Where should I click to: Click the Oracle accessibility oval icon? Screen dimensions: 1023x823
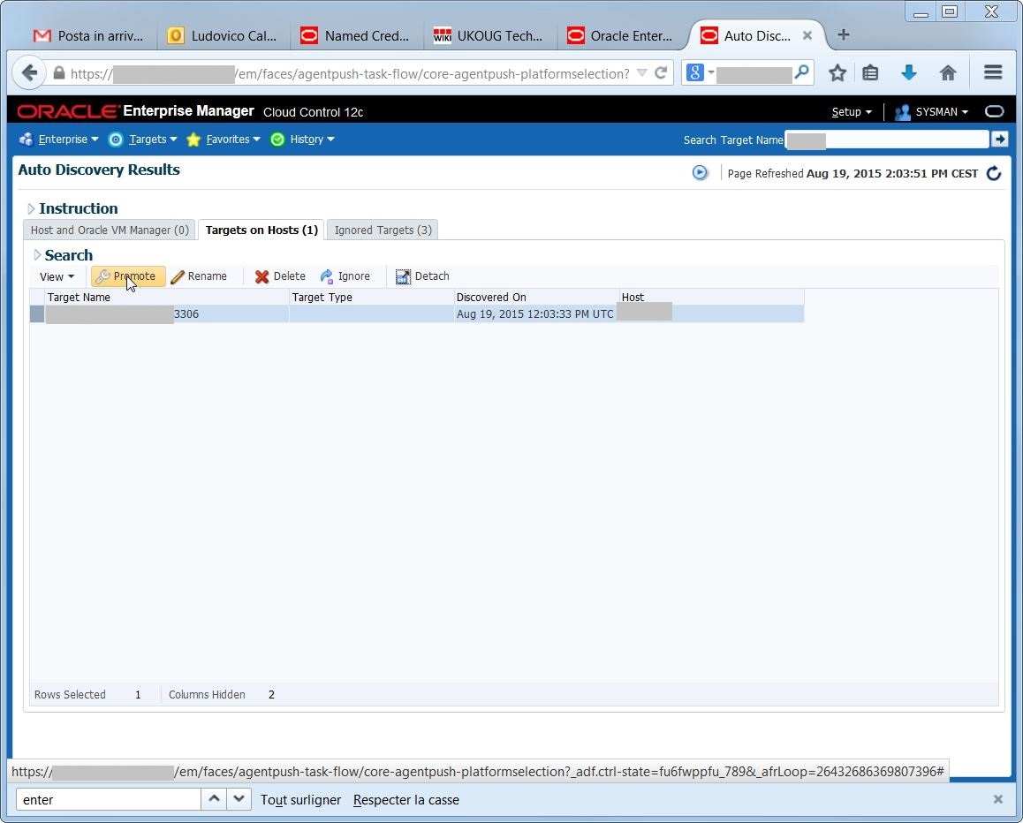[995, 111]
